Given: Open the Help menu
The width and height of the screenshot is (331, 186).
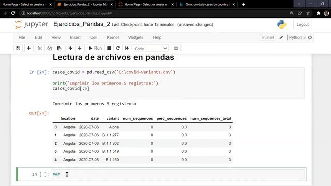Looking at the screenshot, I should click(x=157, y=37).
